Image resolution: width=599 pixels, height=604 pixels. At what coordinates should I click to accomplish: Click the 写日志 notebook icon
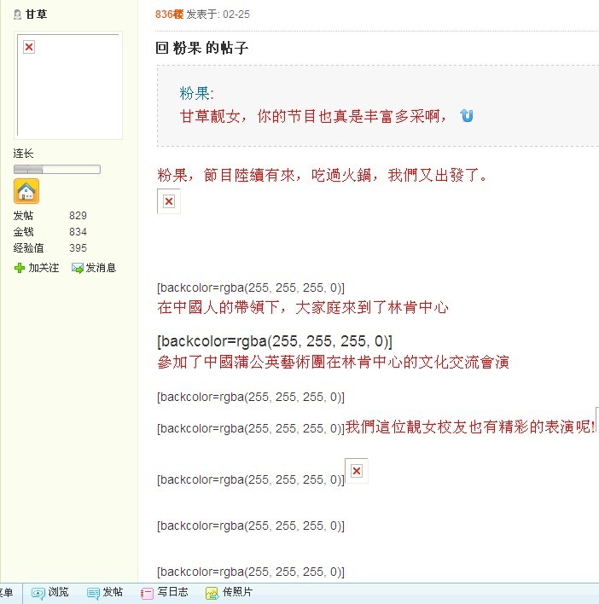tap(147, 593)
